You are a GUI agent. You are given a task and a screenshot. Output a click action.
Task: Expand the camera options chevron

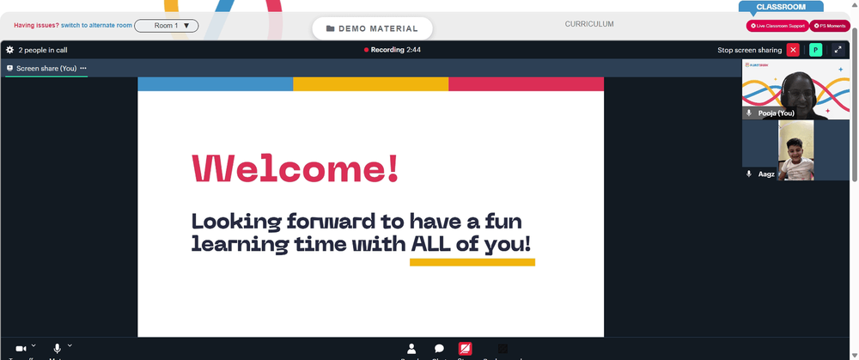coord(34,345)
